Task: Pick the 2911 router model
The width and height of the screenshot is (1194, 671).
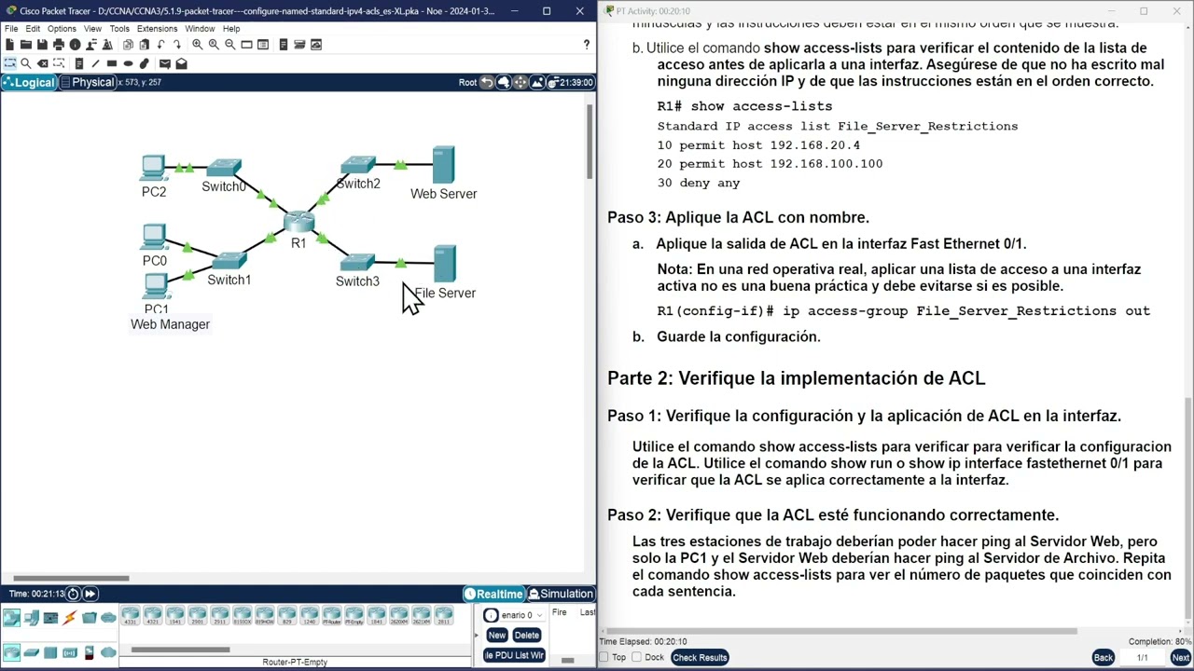Action: pyautogui.click(x=220, y=616)
